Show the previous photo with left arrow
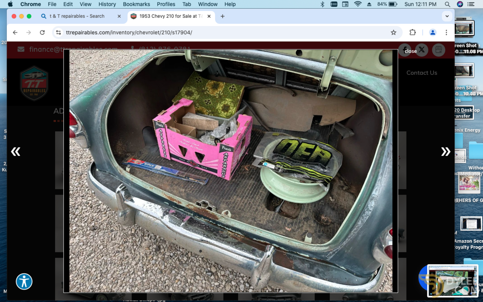 tap(16, 151)
